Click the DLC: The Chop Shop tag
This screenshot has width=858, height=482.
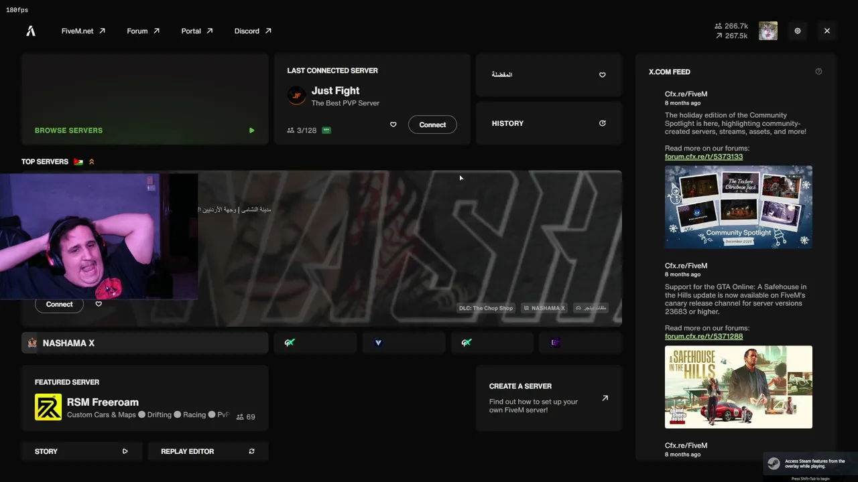486,308
